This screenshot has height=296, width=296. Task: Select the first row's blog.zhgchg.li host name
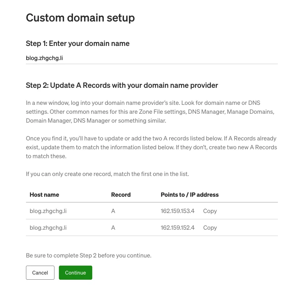(x=48, y=211)
